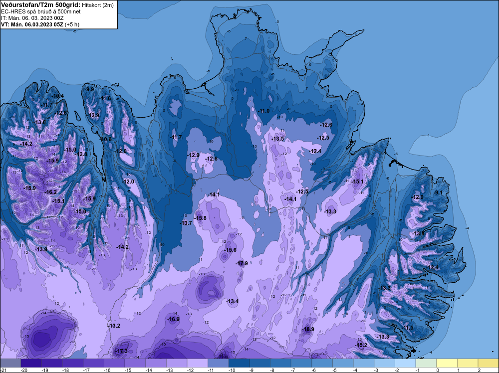The width and height of the screenshot is (499, 373).
Task: Click the -17.9 temperature value
Action: pyautogui.click(x=242, y=263)
